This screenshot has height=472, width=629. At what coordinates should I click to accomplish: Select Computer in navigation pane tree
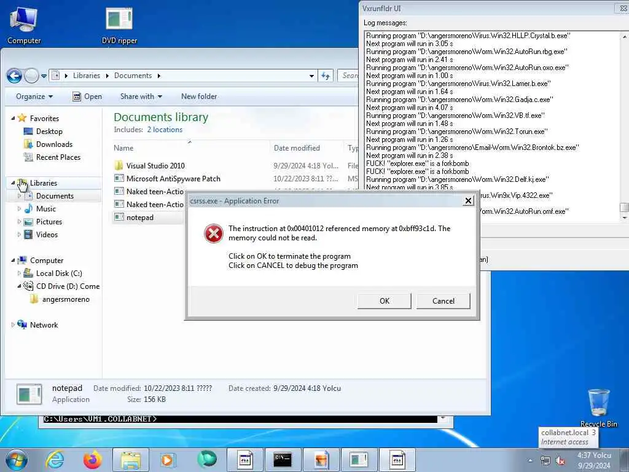47,260
